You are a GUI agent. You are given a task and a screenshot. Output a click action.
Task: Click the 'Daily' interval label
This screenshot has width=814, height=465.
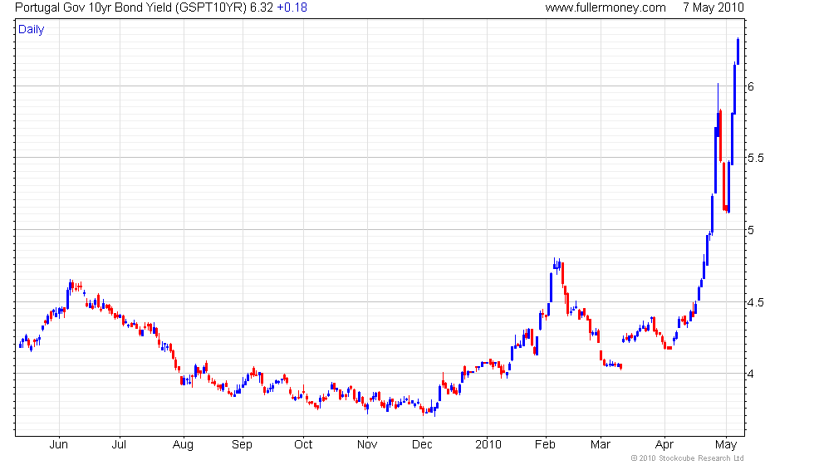pos(32,30)
